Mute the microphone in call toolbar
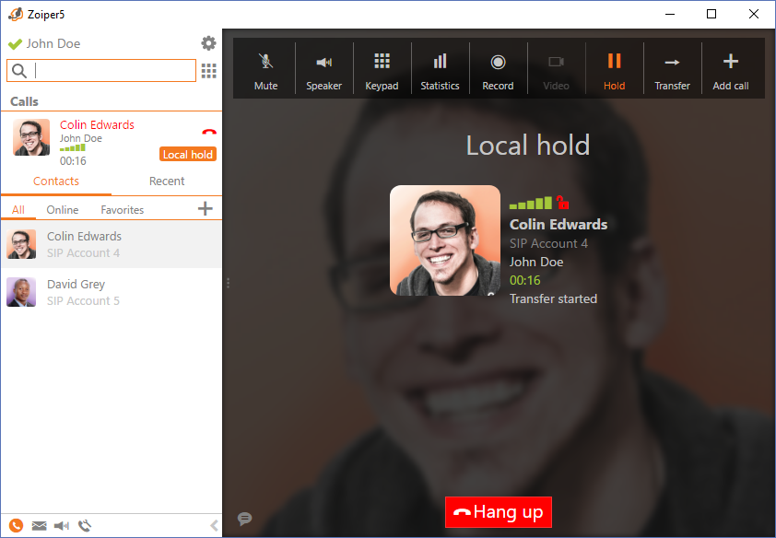This screenshot has height=538, width=776. coord(265,70)
